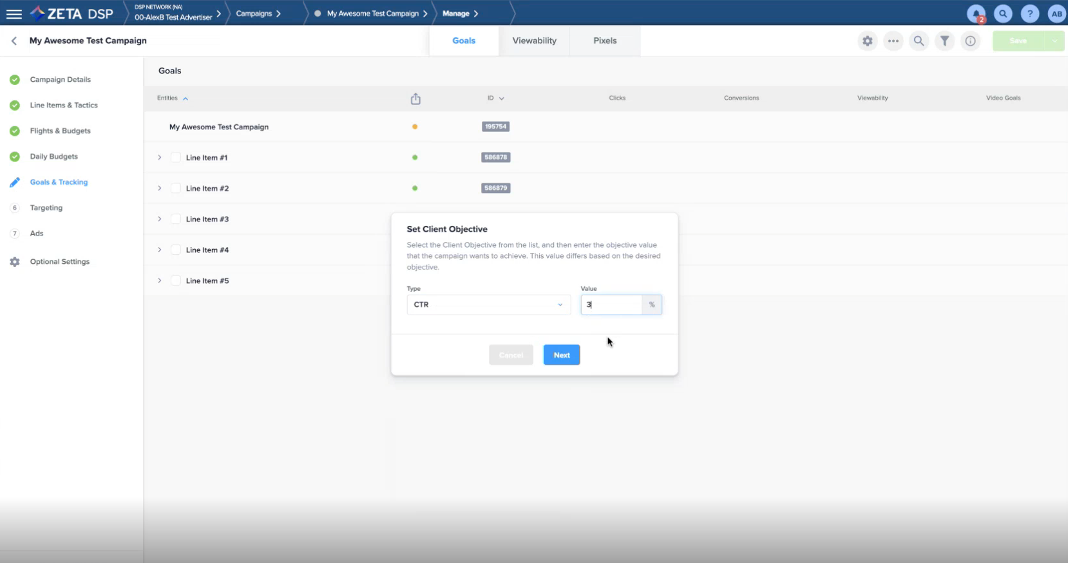The height and width of the screenshot is (563, 1068).
Task: Expand the Line Item #2 row
Action: click(x=160, y=189)
